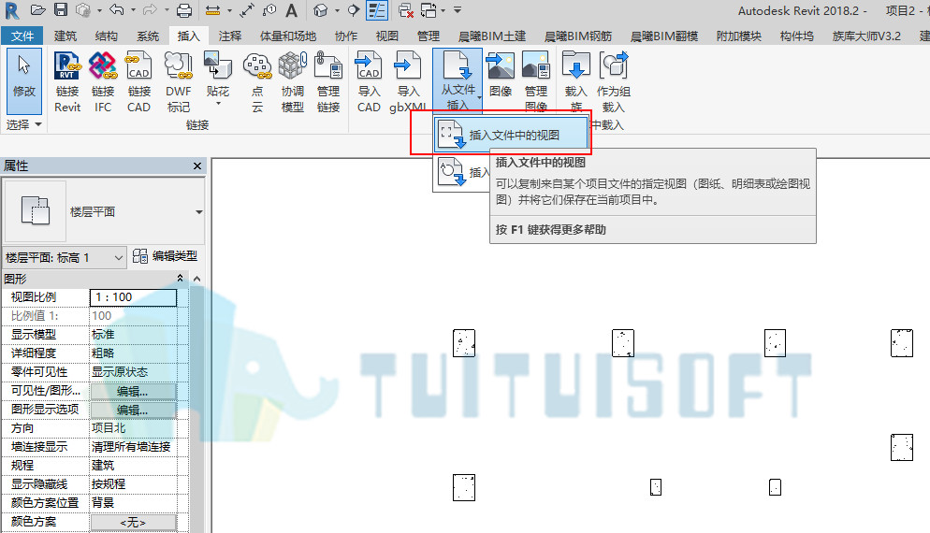Open the measure tool dropdown arrow
Viewport: 930px width, 533px height.
229,10
